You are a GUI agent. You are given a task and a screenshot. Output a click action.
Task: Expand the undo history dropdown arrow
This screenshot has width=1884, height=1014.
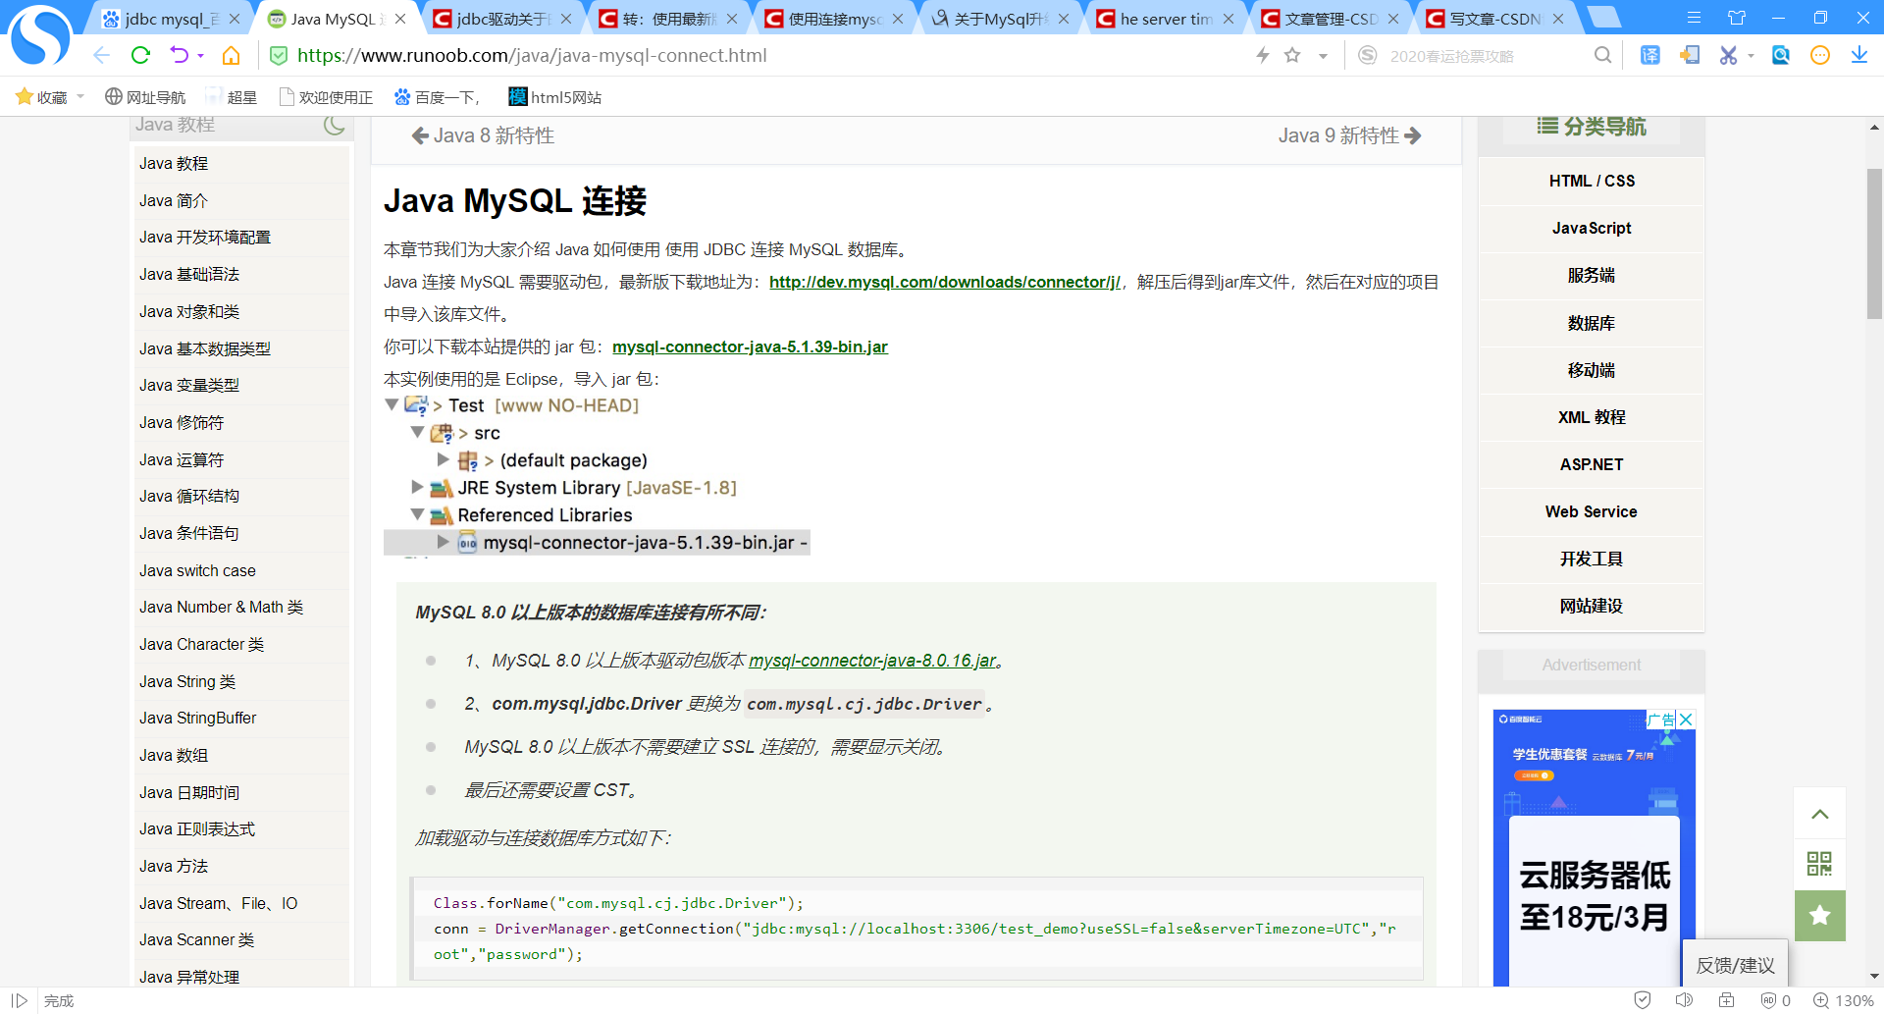pyautogui.click(x=200, y=55)
